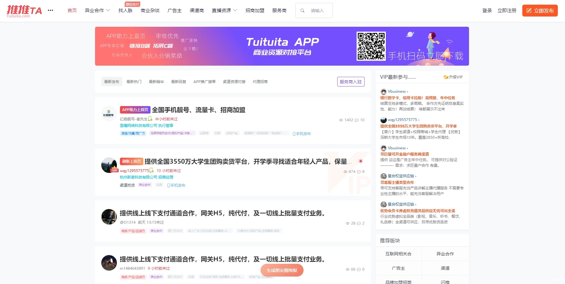This screenshot has height=284, width=565.
Task: Expand the 异业合作 dropdown menu
Action: [x=98, y=10]
